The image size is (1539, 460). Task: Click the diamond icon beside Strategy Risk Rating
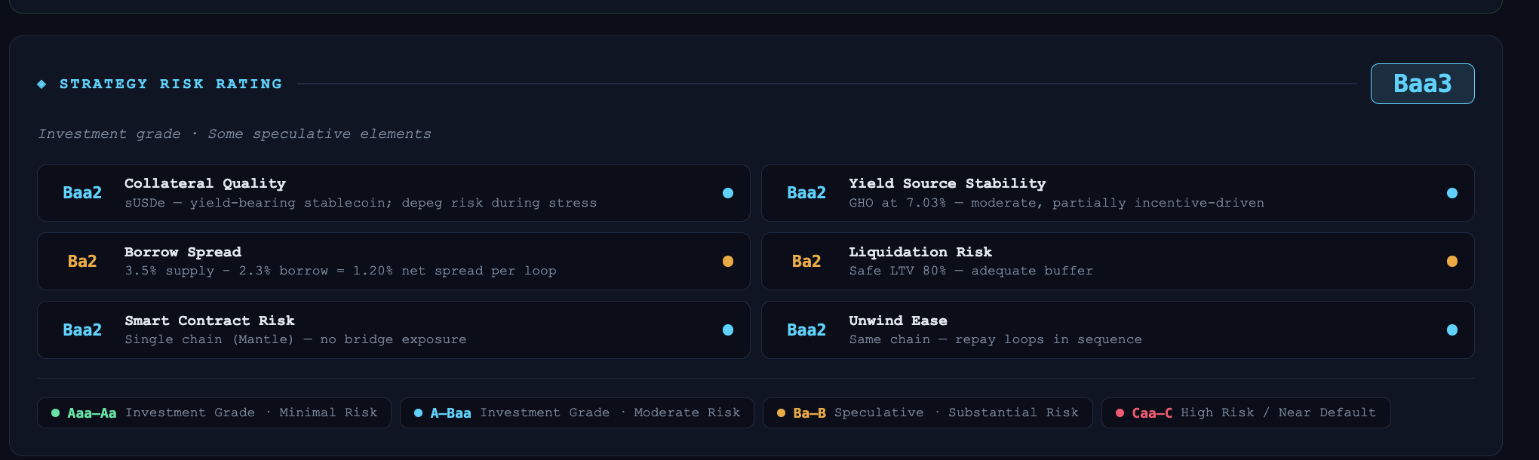pos(41,84)
